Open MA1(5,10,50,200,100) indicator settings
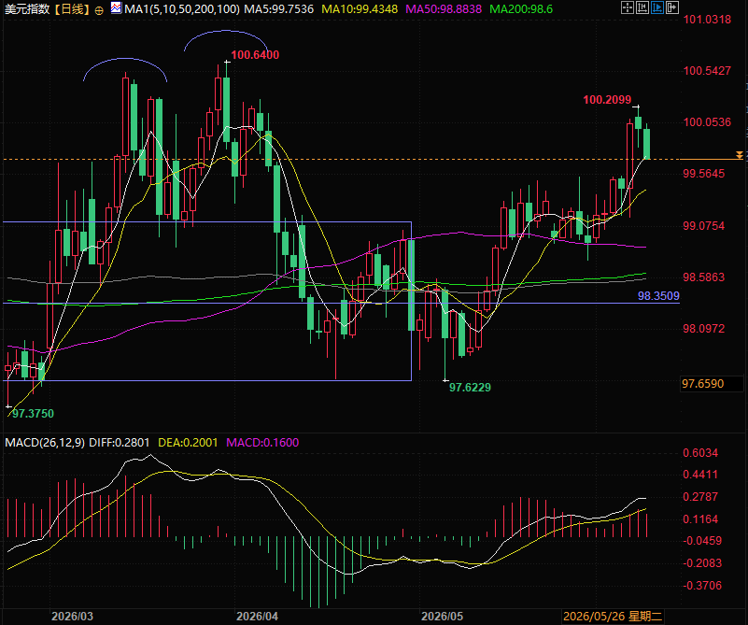The width and height of the screenshot is (748, 625). 182,9
